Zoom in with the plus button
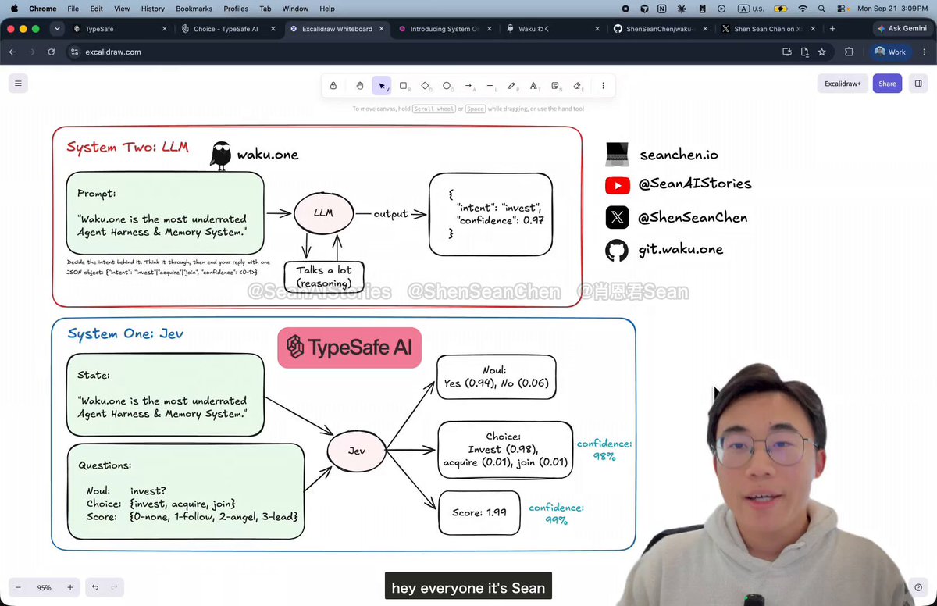 (x=70, y=587)
